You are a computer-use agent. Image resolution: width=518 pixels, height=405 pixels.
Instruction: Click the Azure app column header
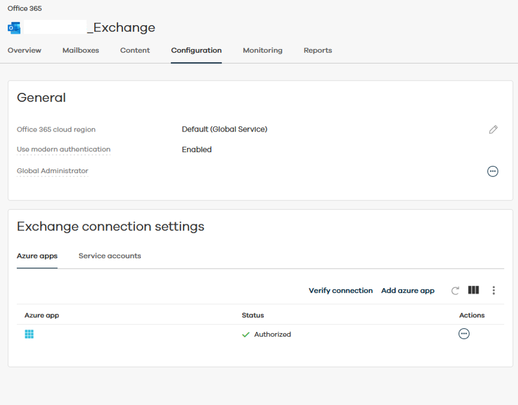pos(42,316)
